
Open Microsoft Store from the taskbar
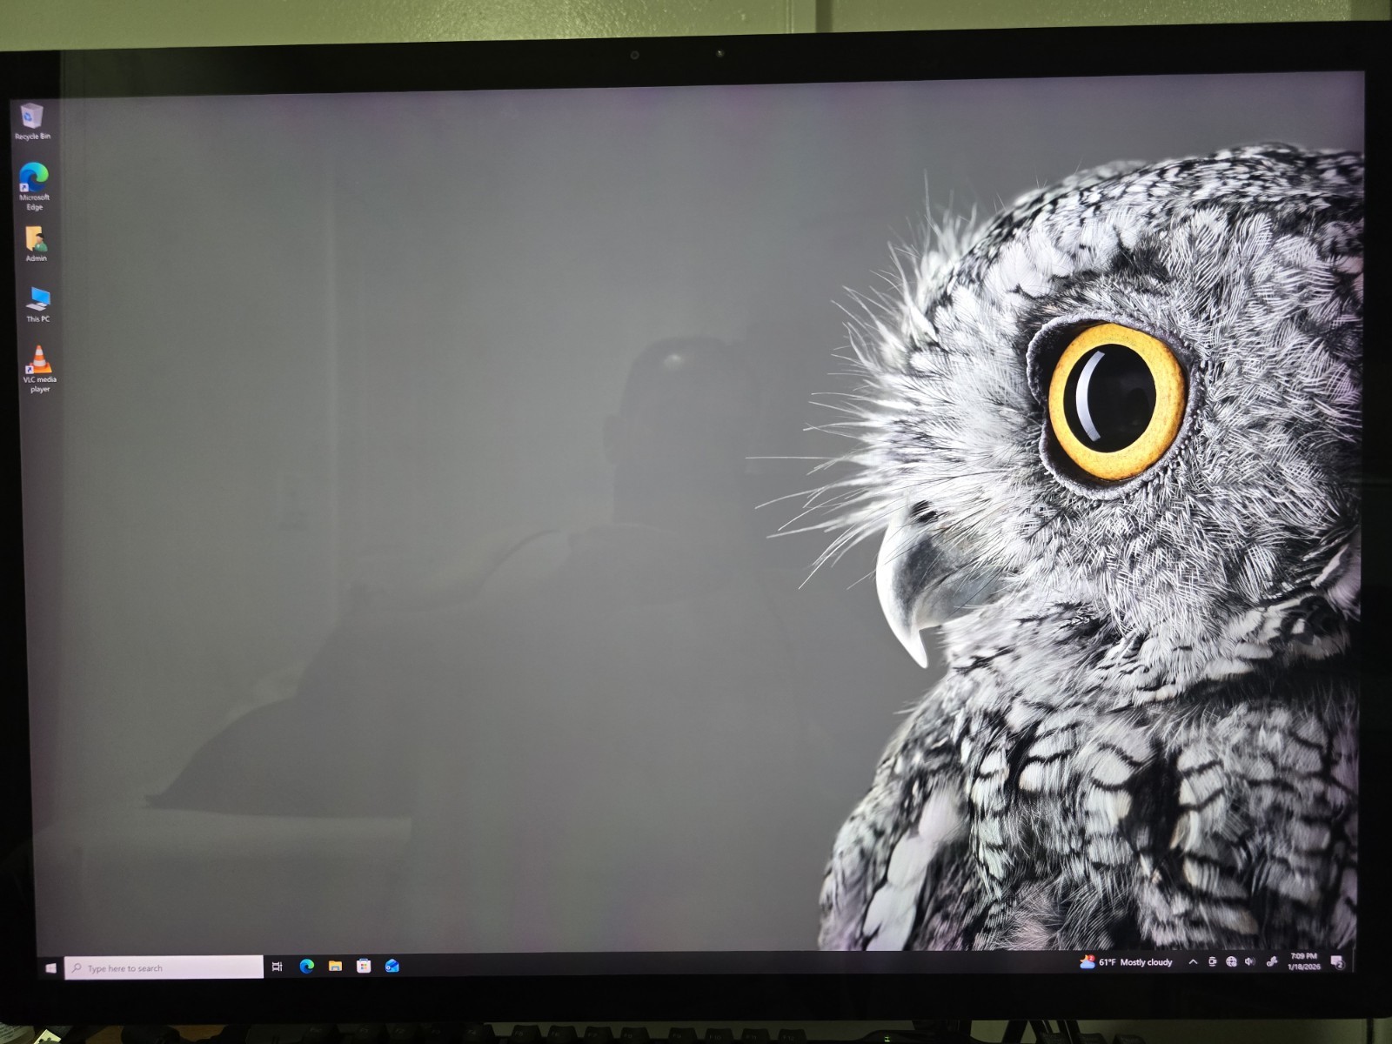click(364, 966)
